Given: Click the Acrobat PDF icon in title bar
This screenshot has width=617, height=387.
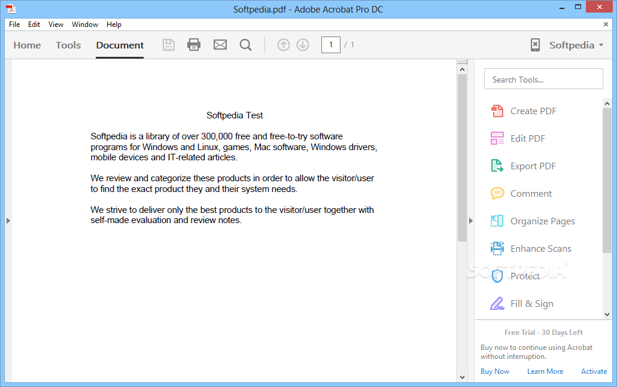Looking at the screenshot, I should pyautogui.click(x=11, y=8).
